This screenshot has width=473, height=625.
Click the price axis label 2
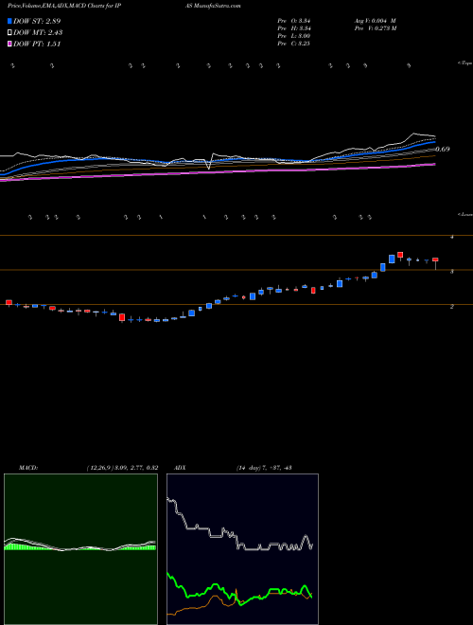pyautogui.click(x=451, y=306)
